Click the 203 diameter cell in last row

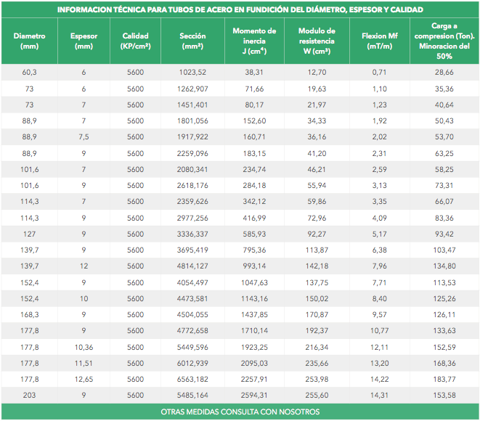click(30, 394)
